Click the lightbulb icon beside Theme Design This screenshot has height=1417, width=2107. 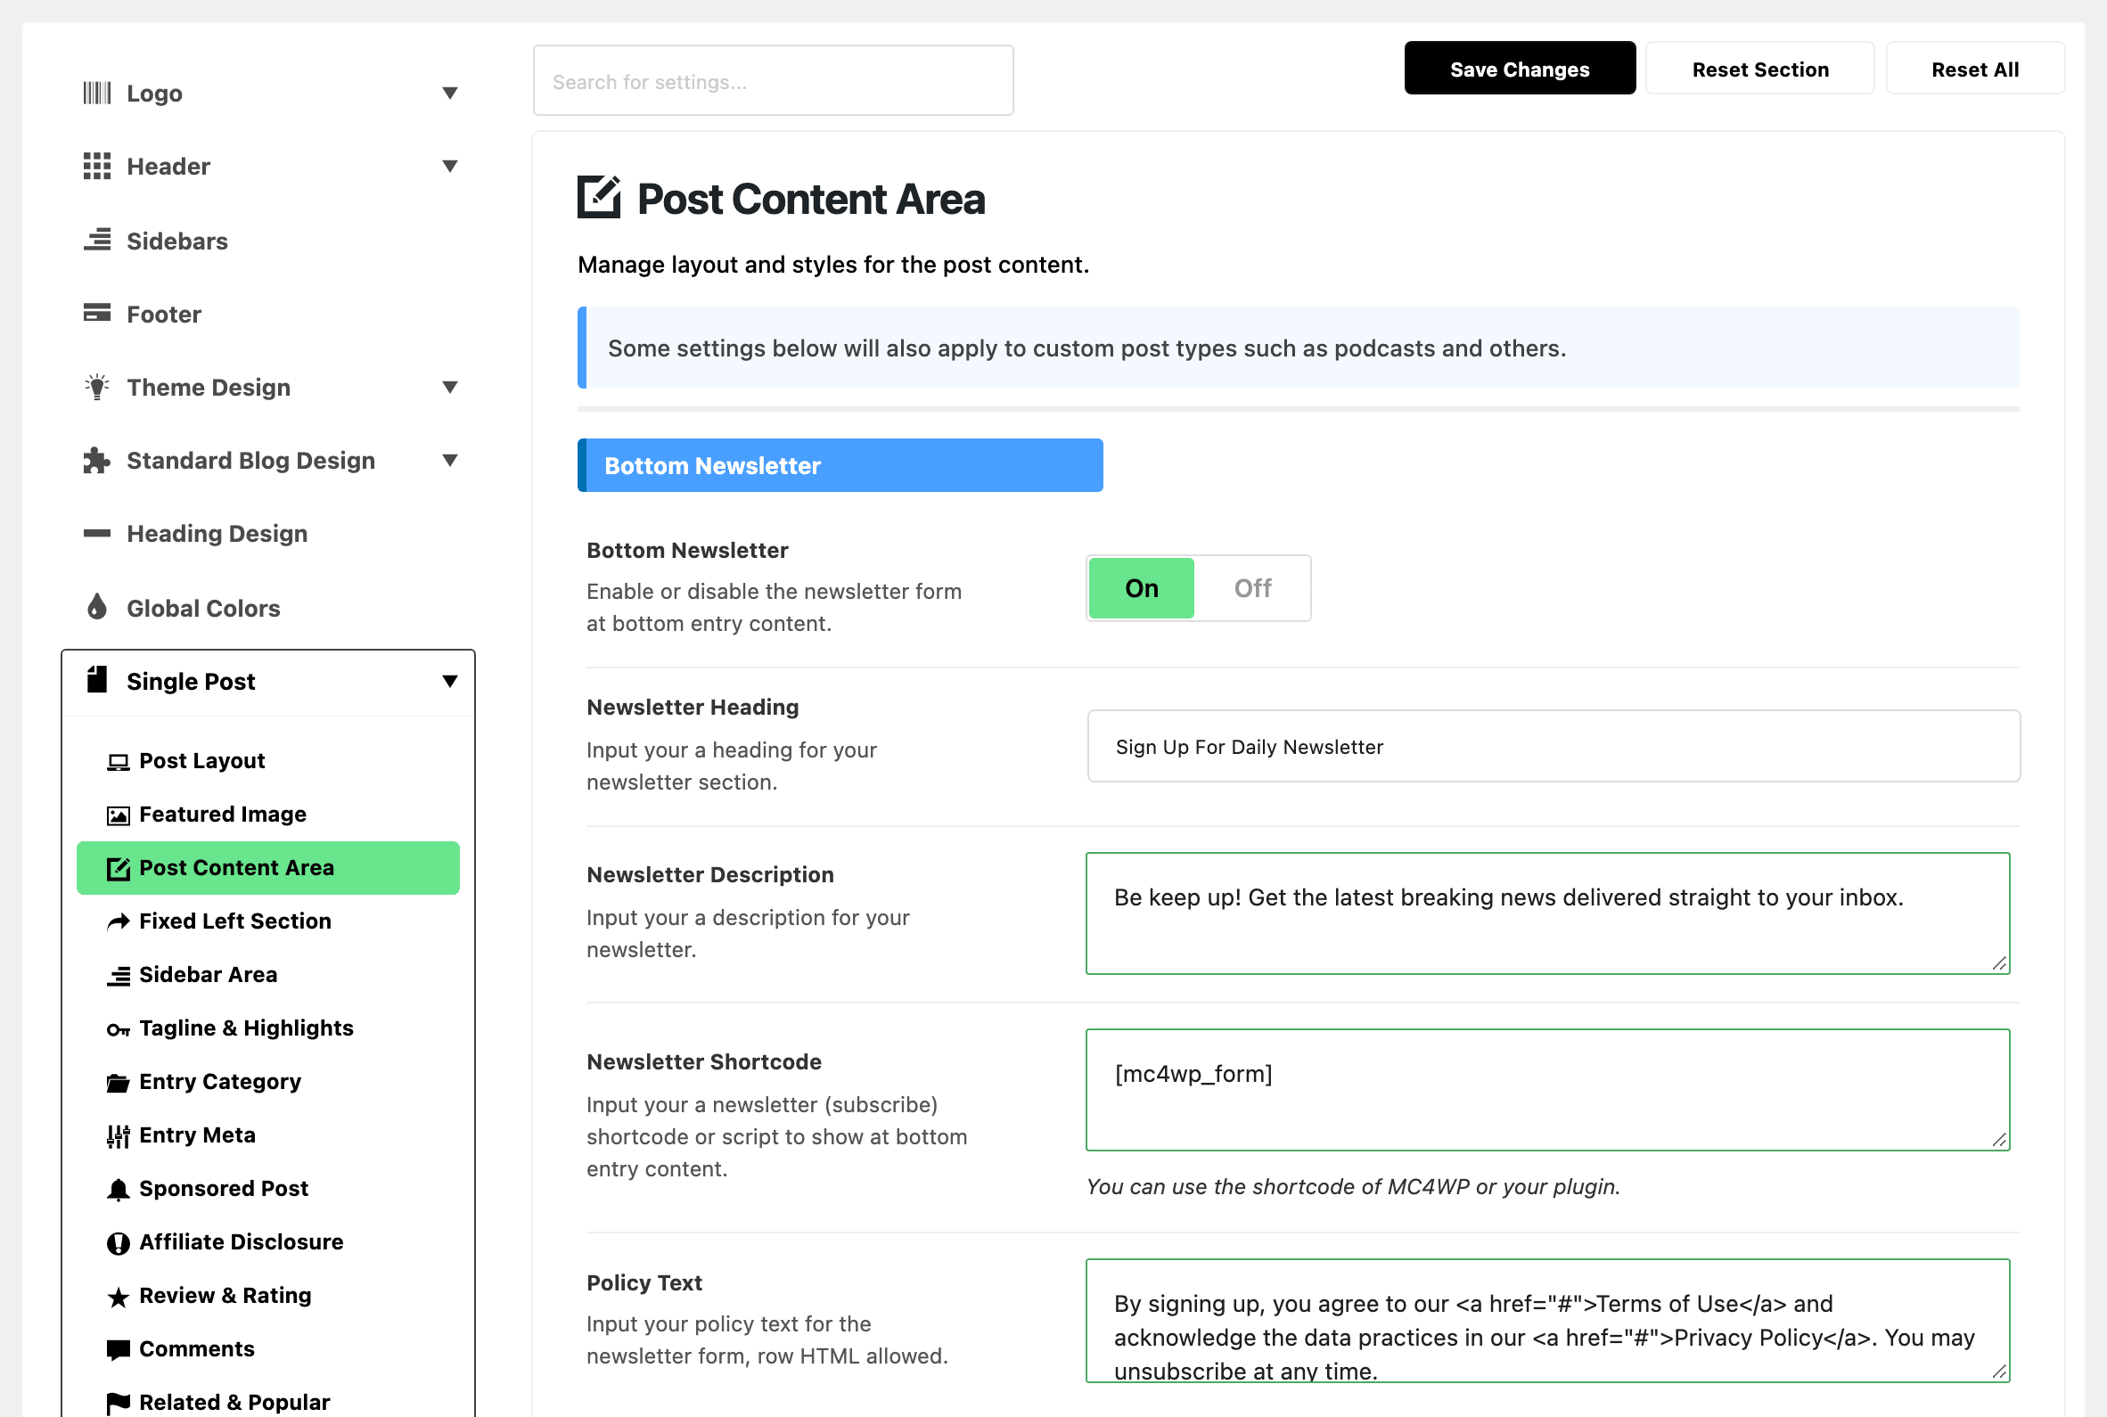click(96, 387)
